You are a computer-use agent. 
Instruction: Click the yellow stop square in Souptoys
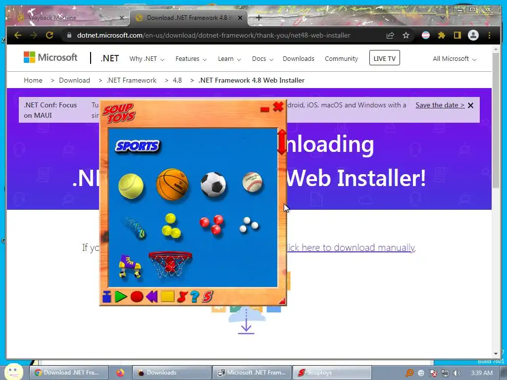(167, 296)
